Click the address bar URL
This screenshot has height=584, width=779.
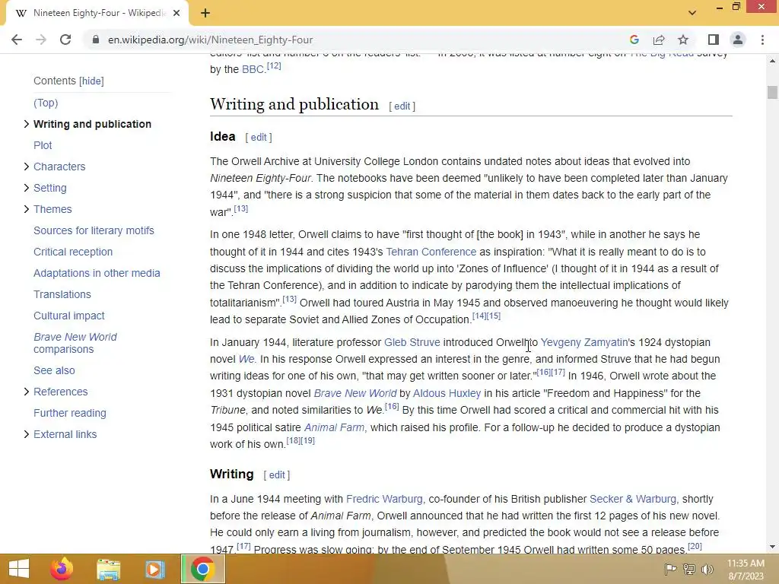tap(211, 40)
